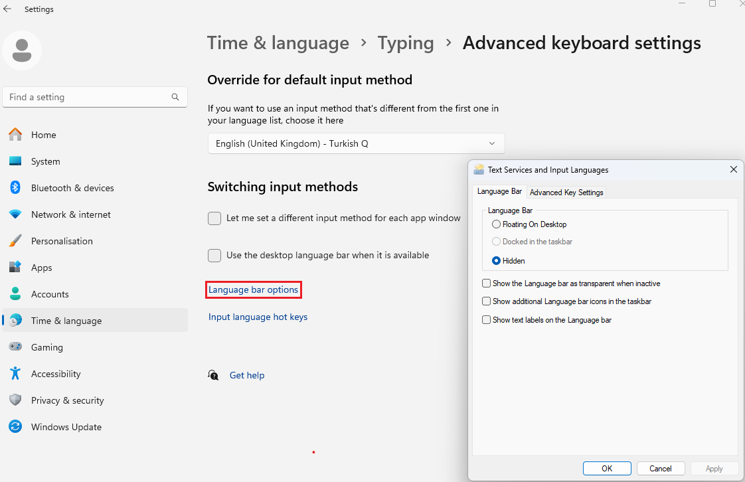Click the Find a setting search field
Viewport: 745px width, 482px height.
(94, 97)
